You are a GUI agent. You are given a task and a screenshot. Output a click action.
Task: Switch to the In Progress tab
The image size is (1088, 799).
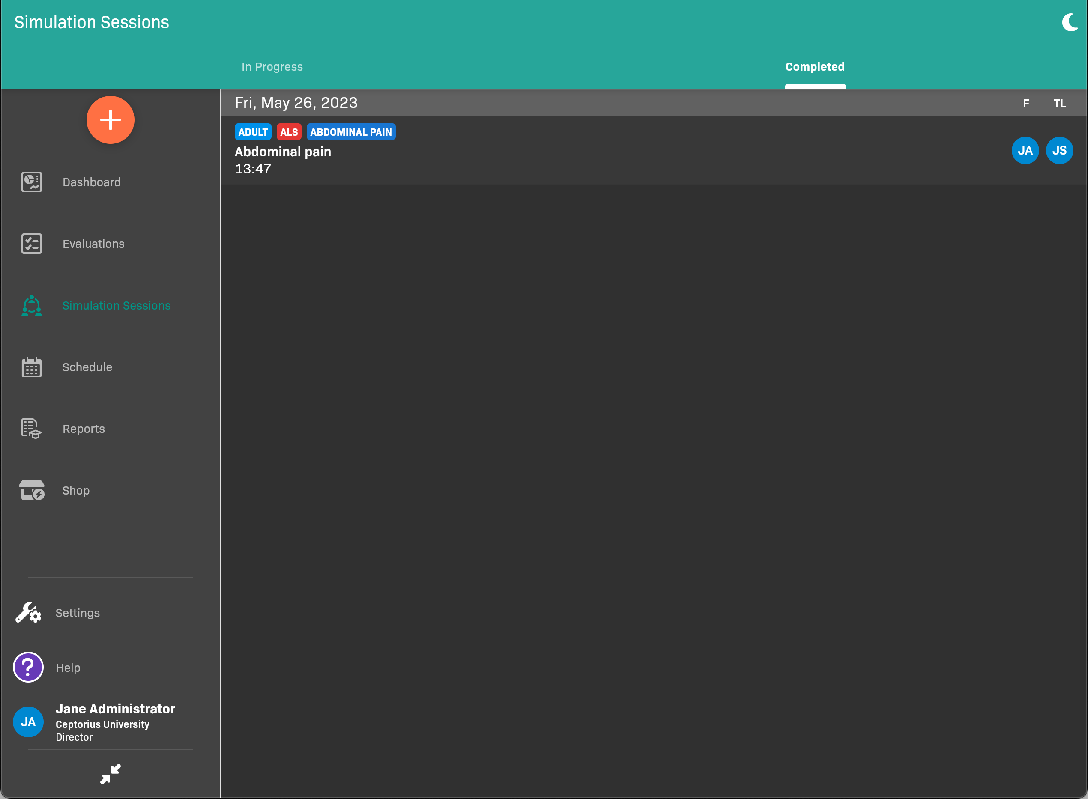click(272, 67)
